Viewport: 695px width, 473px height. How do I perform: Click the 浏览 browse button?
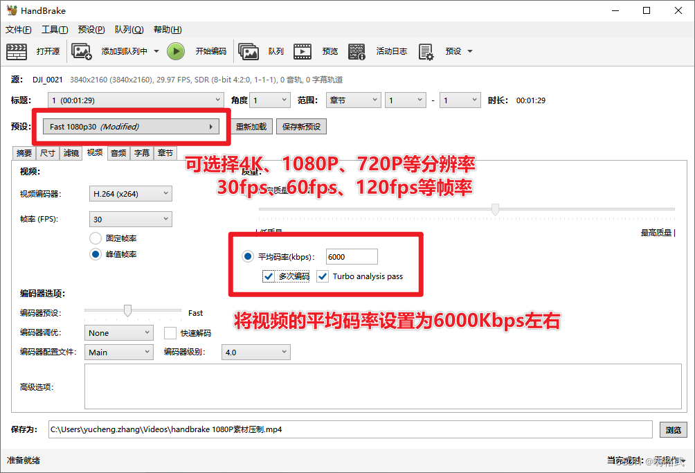point(674,429)
